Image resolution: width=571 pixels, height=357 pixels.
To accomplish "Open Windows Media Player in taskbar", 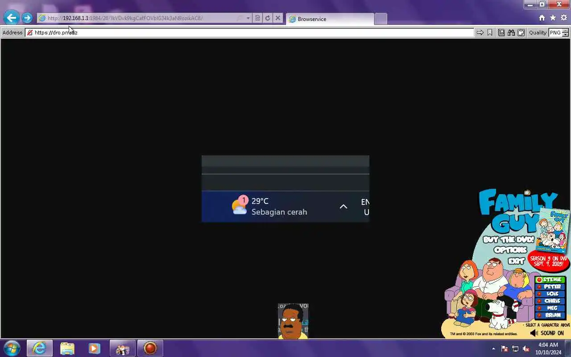I will coord(94,348).
